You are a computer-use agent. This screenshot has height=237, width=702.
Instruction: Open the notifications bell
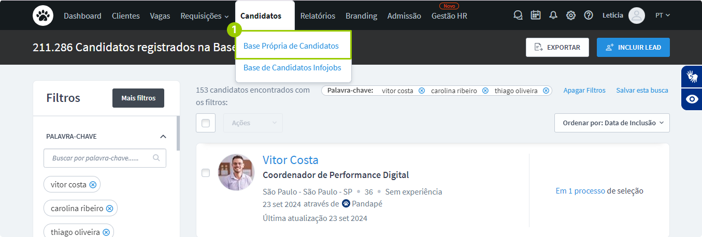click(553, 16)
